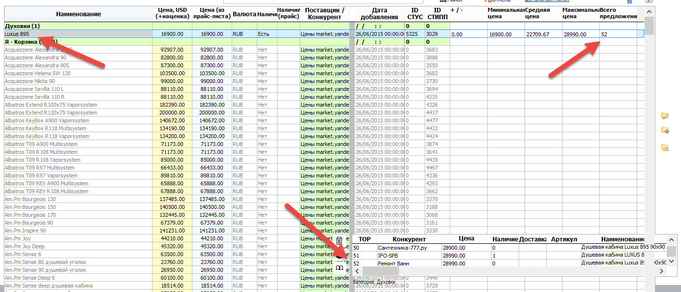Select Am.Pm Joy Deep row
Screen dimensions: 681x292
177,246
